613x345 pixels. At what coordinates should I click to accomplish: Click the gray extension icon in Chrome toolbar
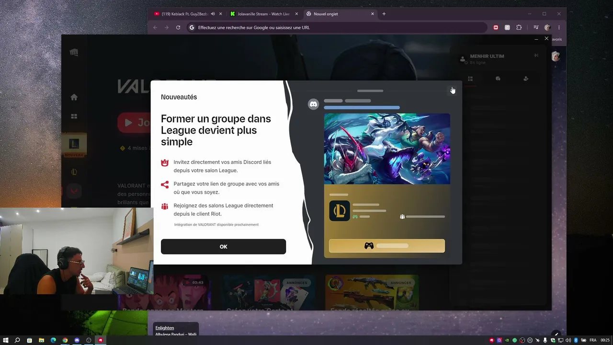[x=507, y=27]
